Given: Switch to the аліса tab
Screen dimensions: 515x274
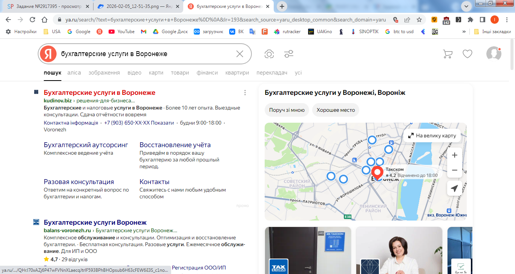Looking at the screenshot, I should [74, 73].
